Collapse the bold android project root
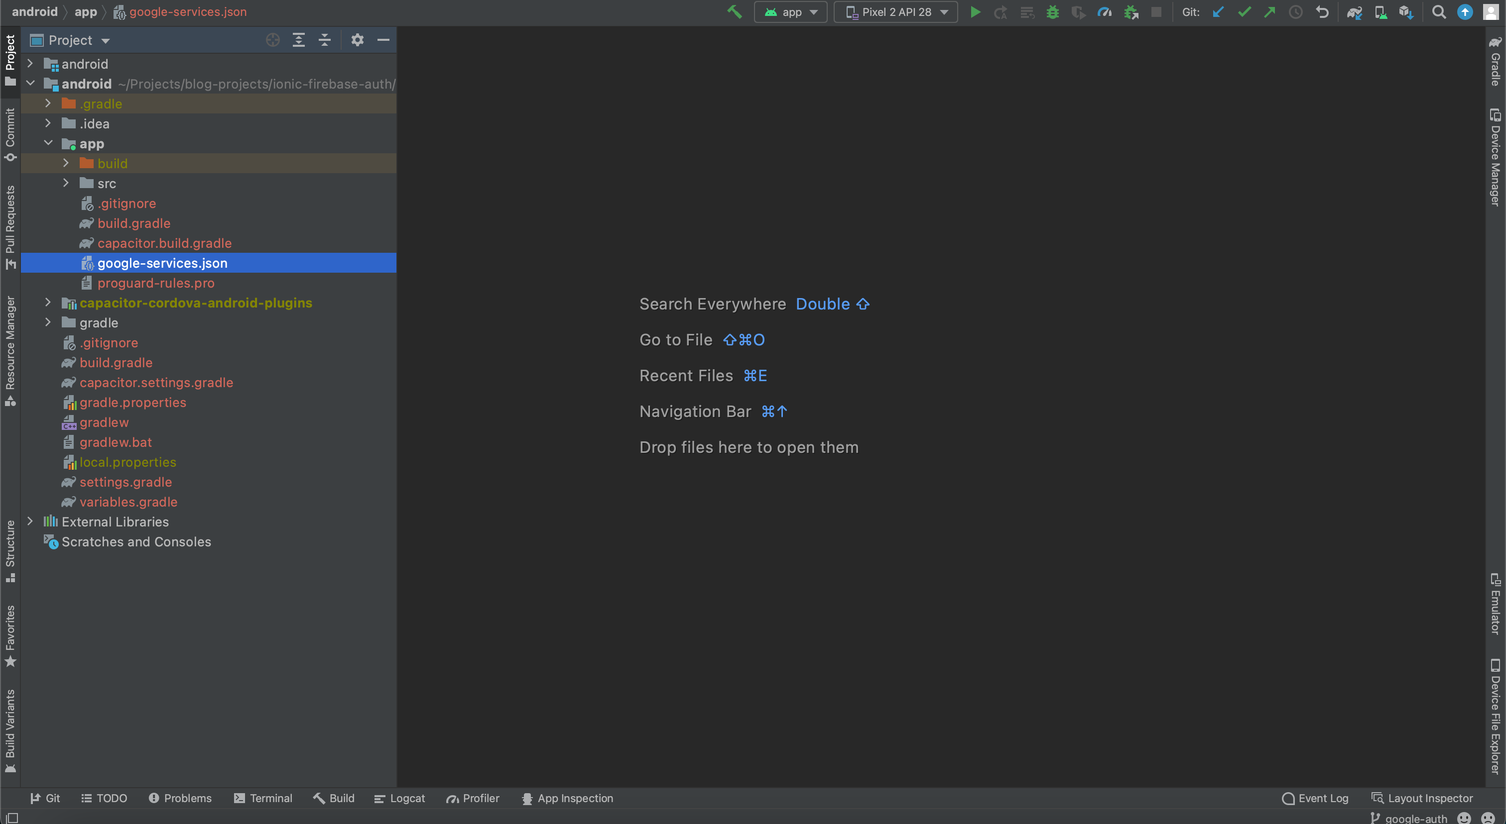The height and width of the screenshot is (824, 1506). click(x=30, y=83)
